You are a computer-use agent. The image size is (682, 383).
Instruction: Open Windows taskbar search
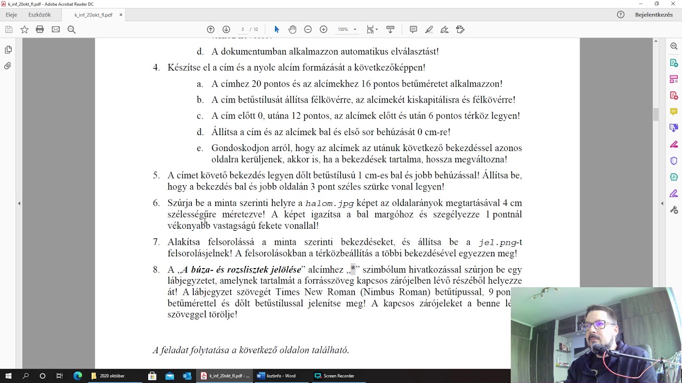tap(26, 376)
